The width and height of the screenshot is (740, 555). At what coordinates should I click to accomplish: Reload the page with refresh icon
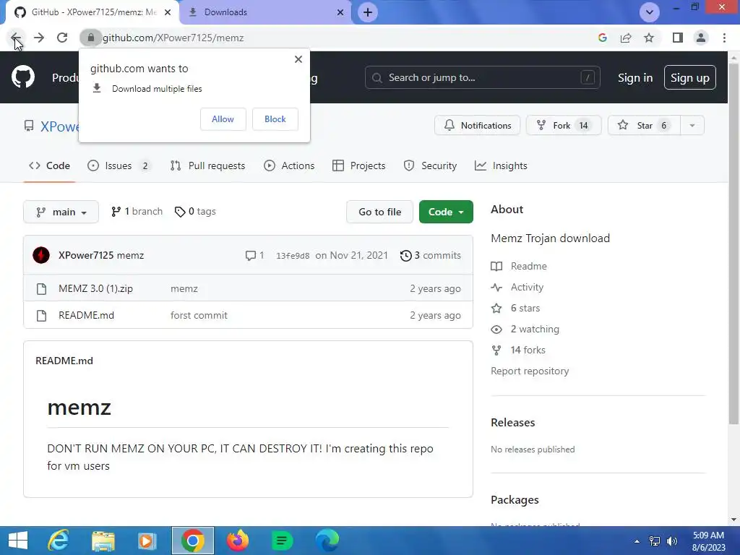(62, 38)
